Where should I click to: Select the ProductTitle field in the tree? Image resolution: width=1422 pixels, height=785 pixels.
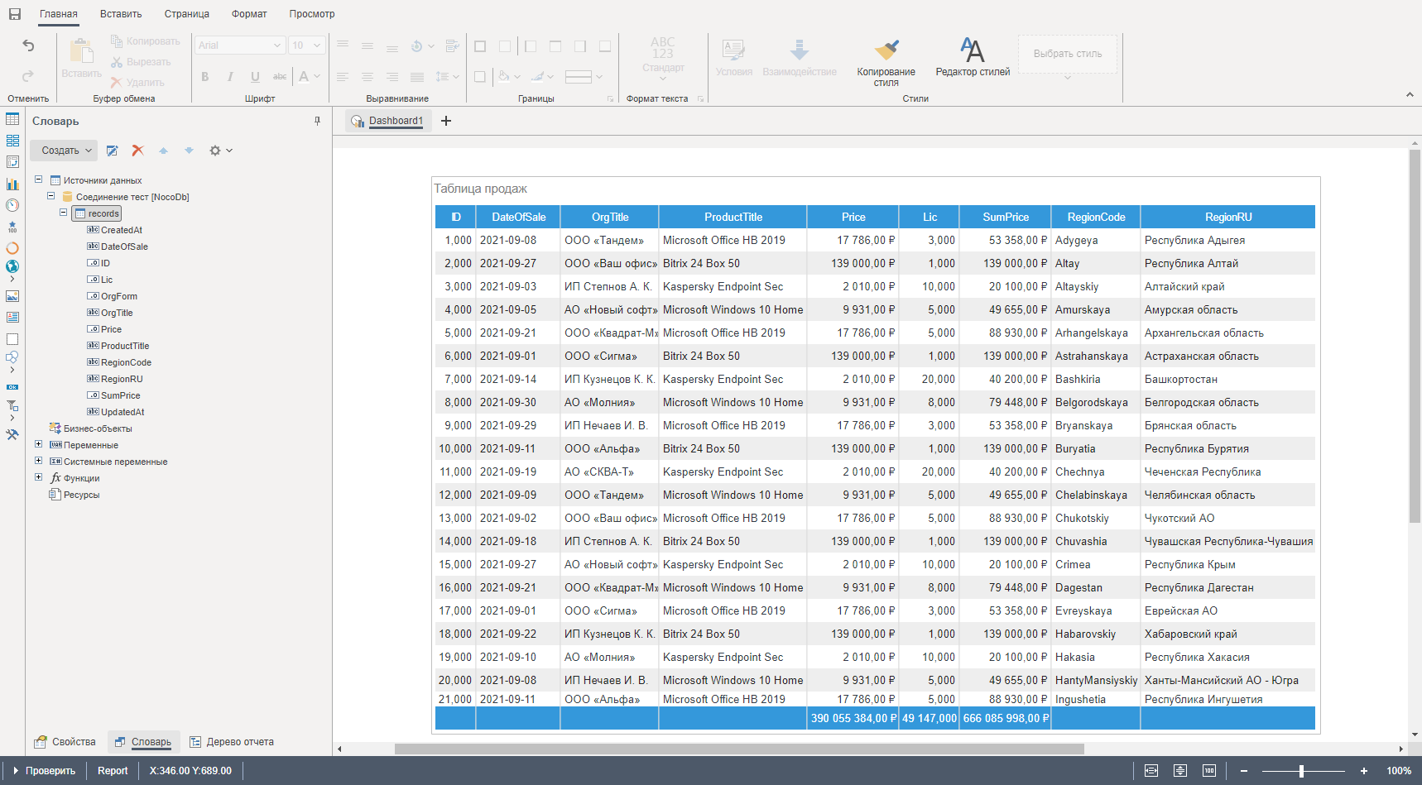click(125, 346)
